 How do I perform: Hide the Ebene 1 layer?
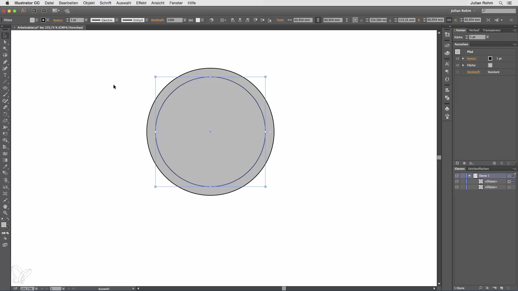457,176
